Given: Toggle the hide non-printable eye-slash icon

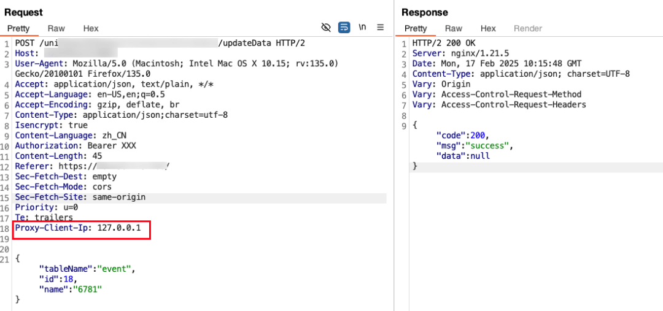Looking at the screenshot, I should click(325, 28).
